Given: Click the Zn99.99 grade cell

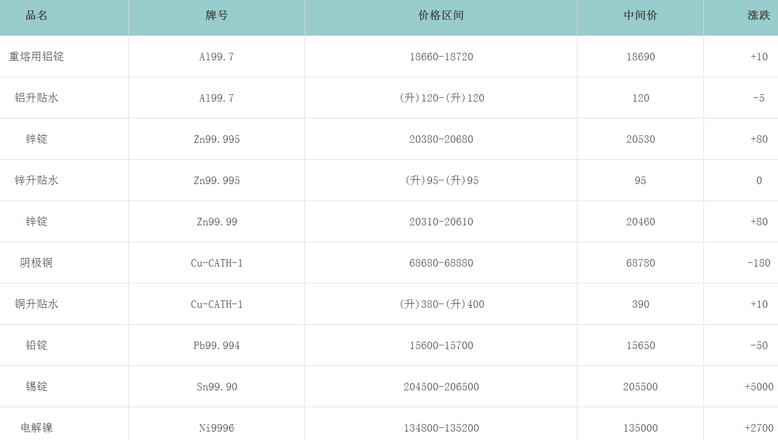Looking at the screenshot, I should click(217, 222).
